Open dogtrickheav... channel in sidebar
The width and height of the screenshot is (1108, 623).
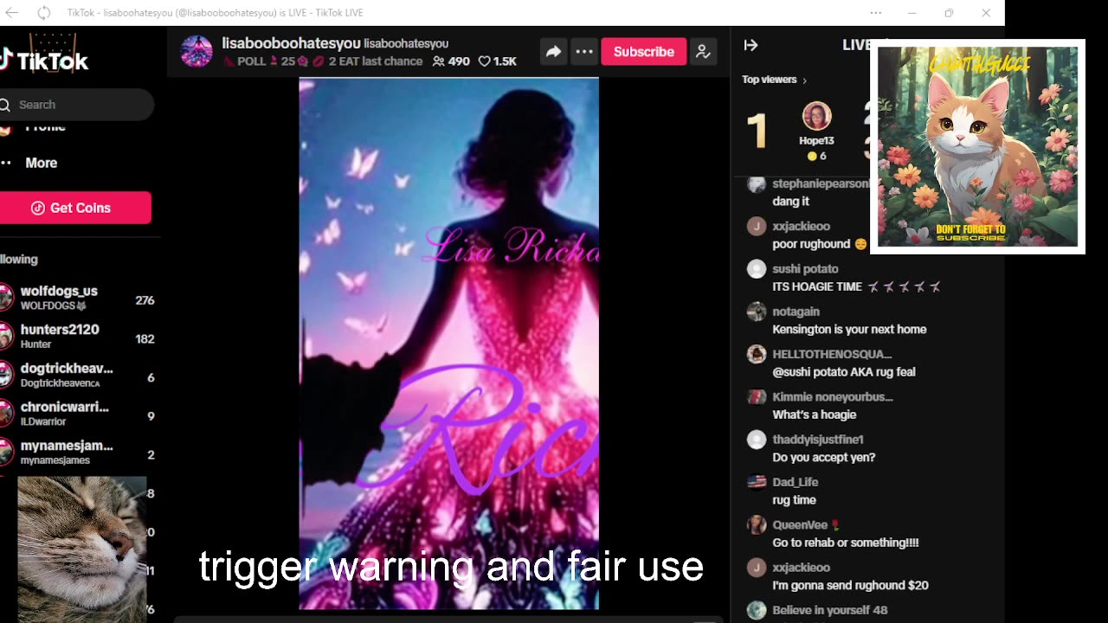(x=77, y=375)
